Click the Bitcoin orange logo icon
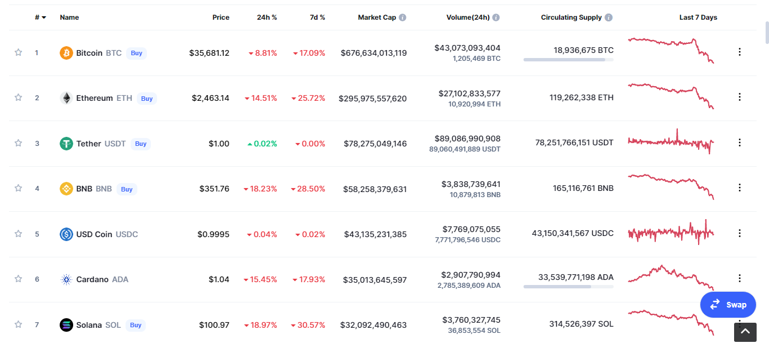This screenshot has width=769, height=343. tap(66, 53)
